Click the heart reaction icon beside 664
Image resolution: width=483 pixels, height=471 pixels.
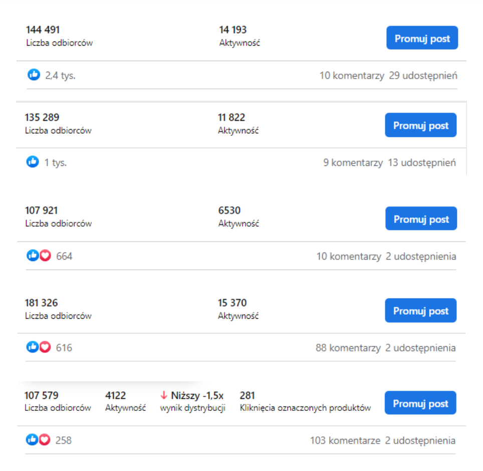pos(45,256)
